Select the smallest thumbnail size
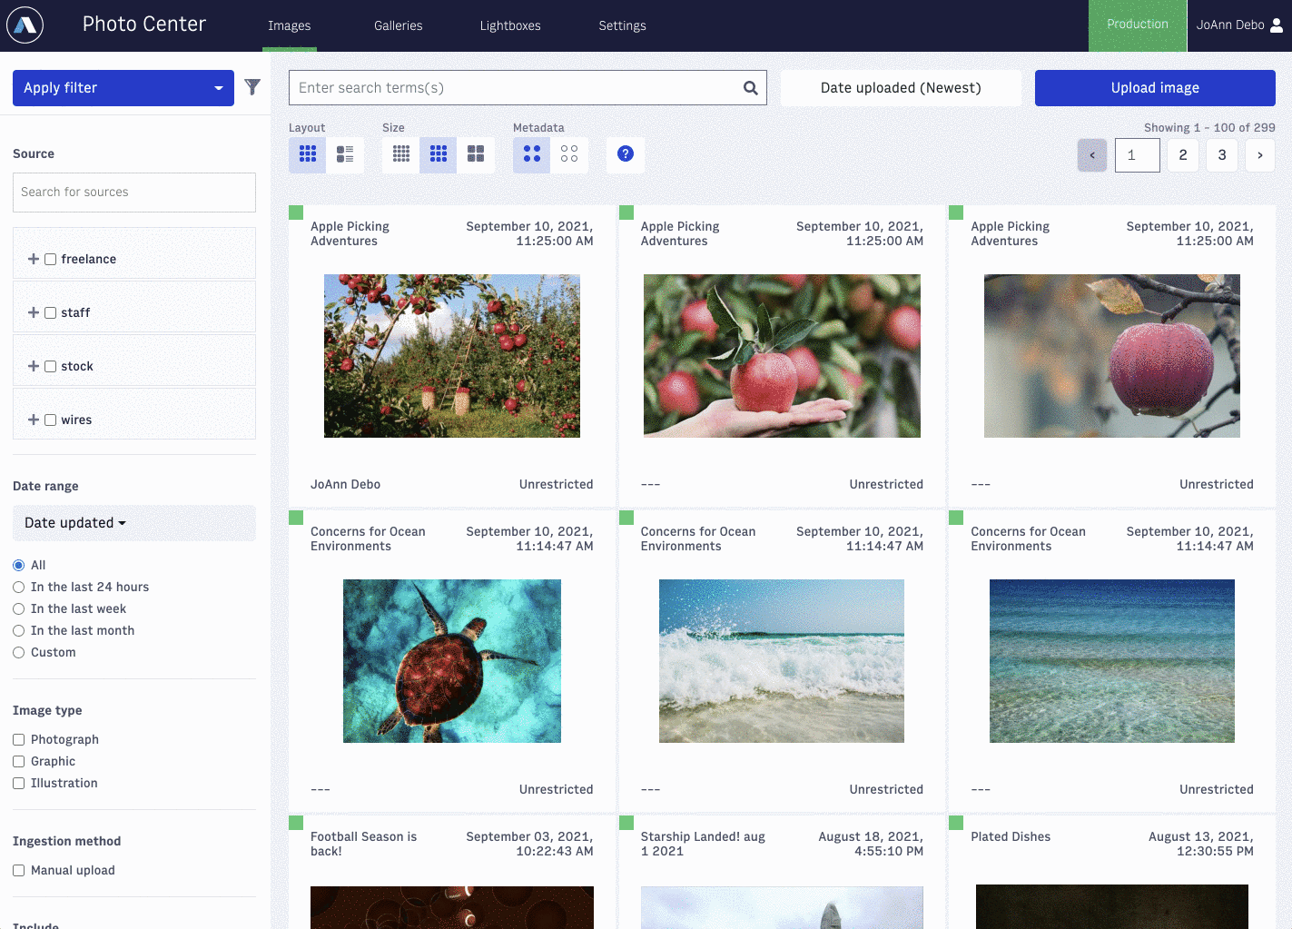This screenshot has width=1292, height=929. tap(401, 154)
